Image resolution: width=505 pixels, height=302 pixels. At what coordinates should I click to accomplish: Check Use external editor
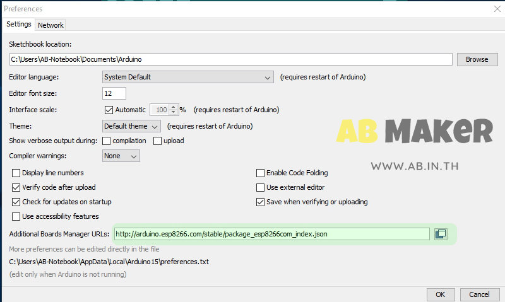260,187
